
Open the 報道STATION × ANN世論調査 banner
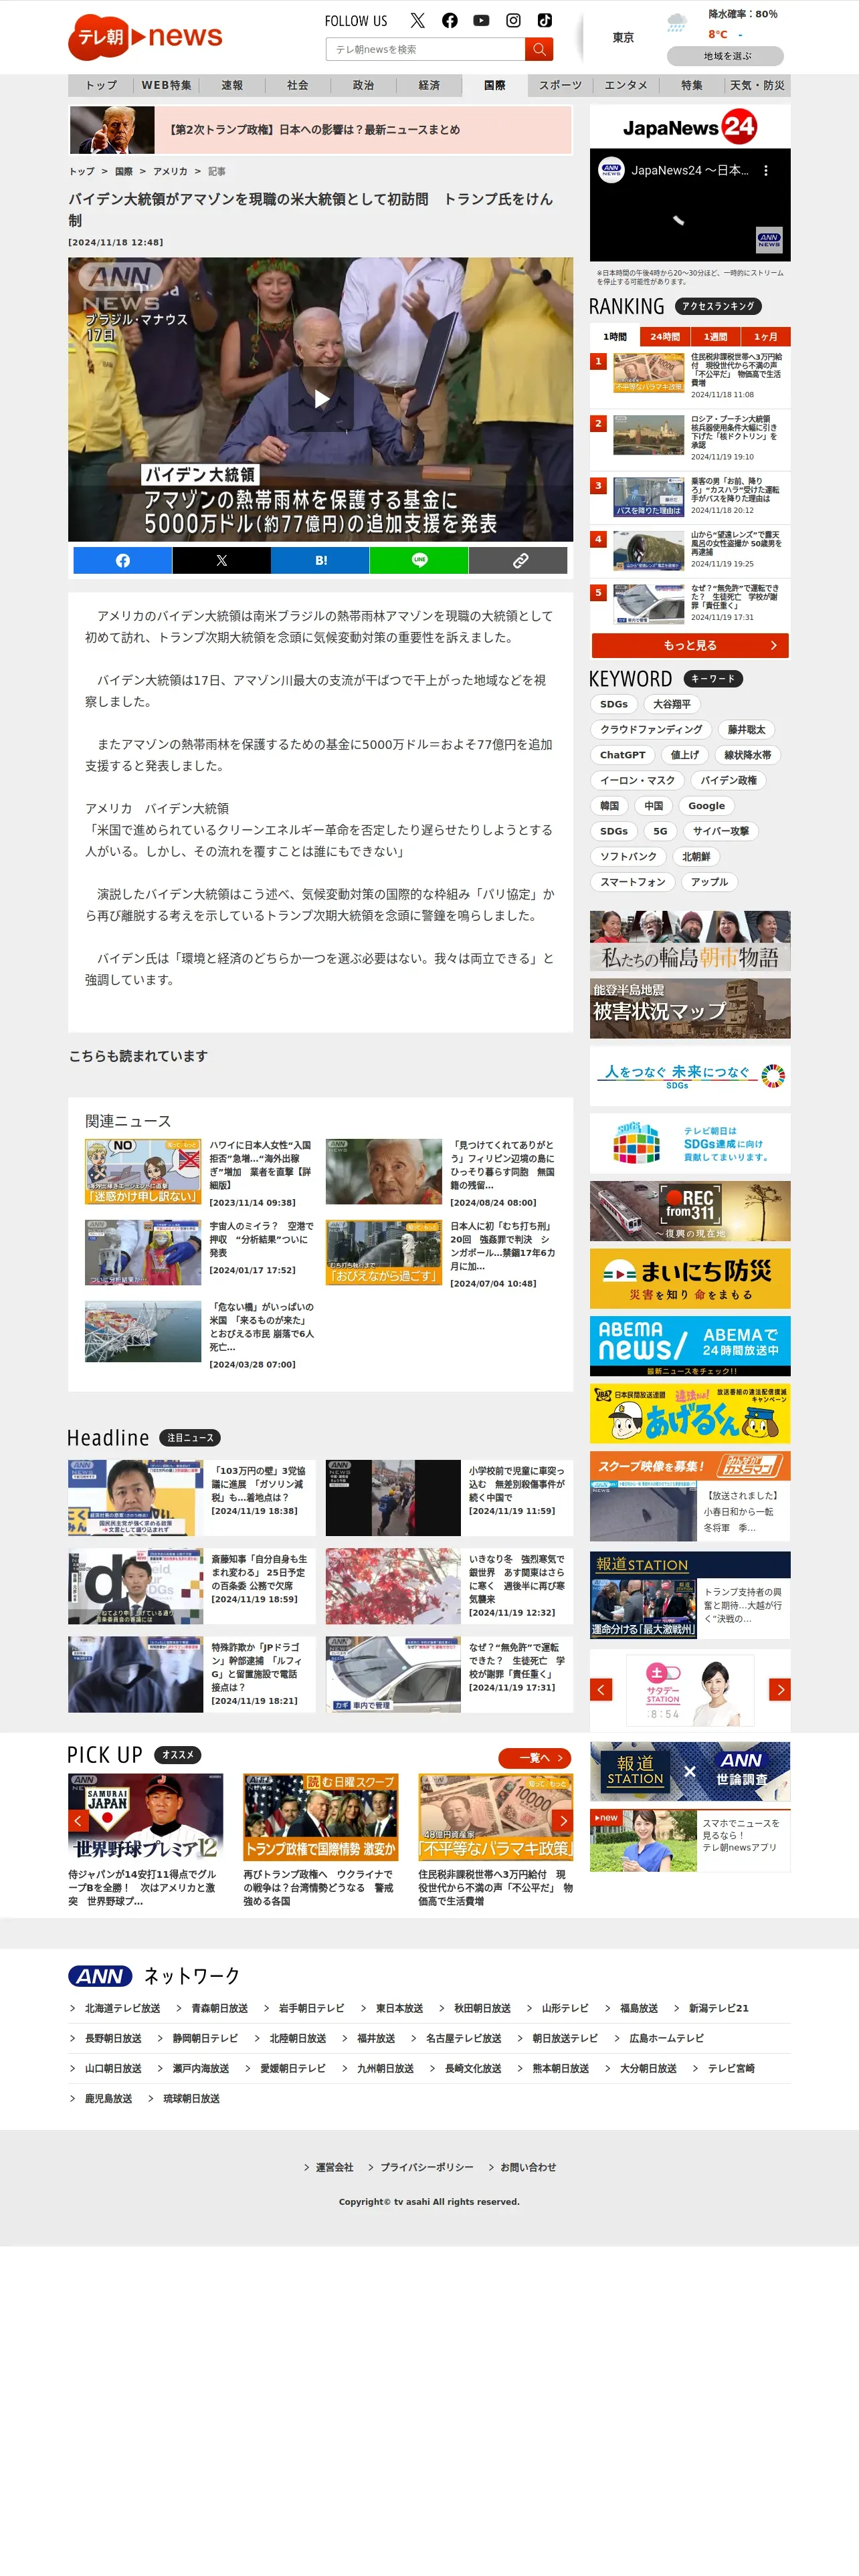tap(690, 1772)
